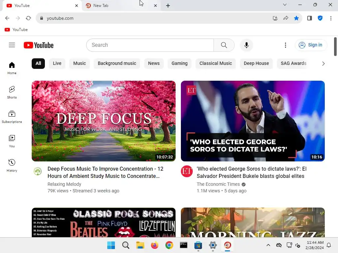Screen dimensions: 338x253
Task: Go back in browser
Action: [7, 18]
